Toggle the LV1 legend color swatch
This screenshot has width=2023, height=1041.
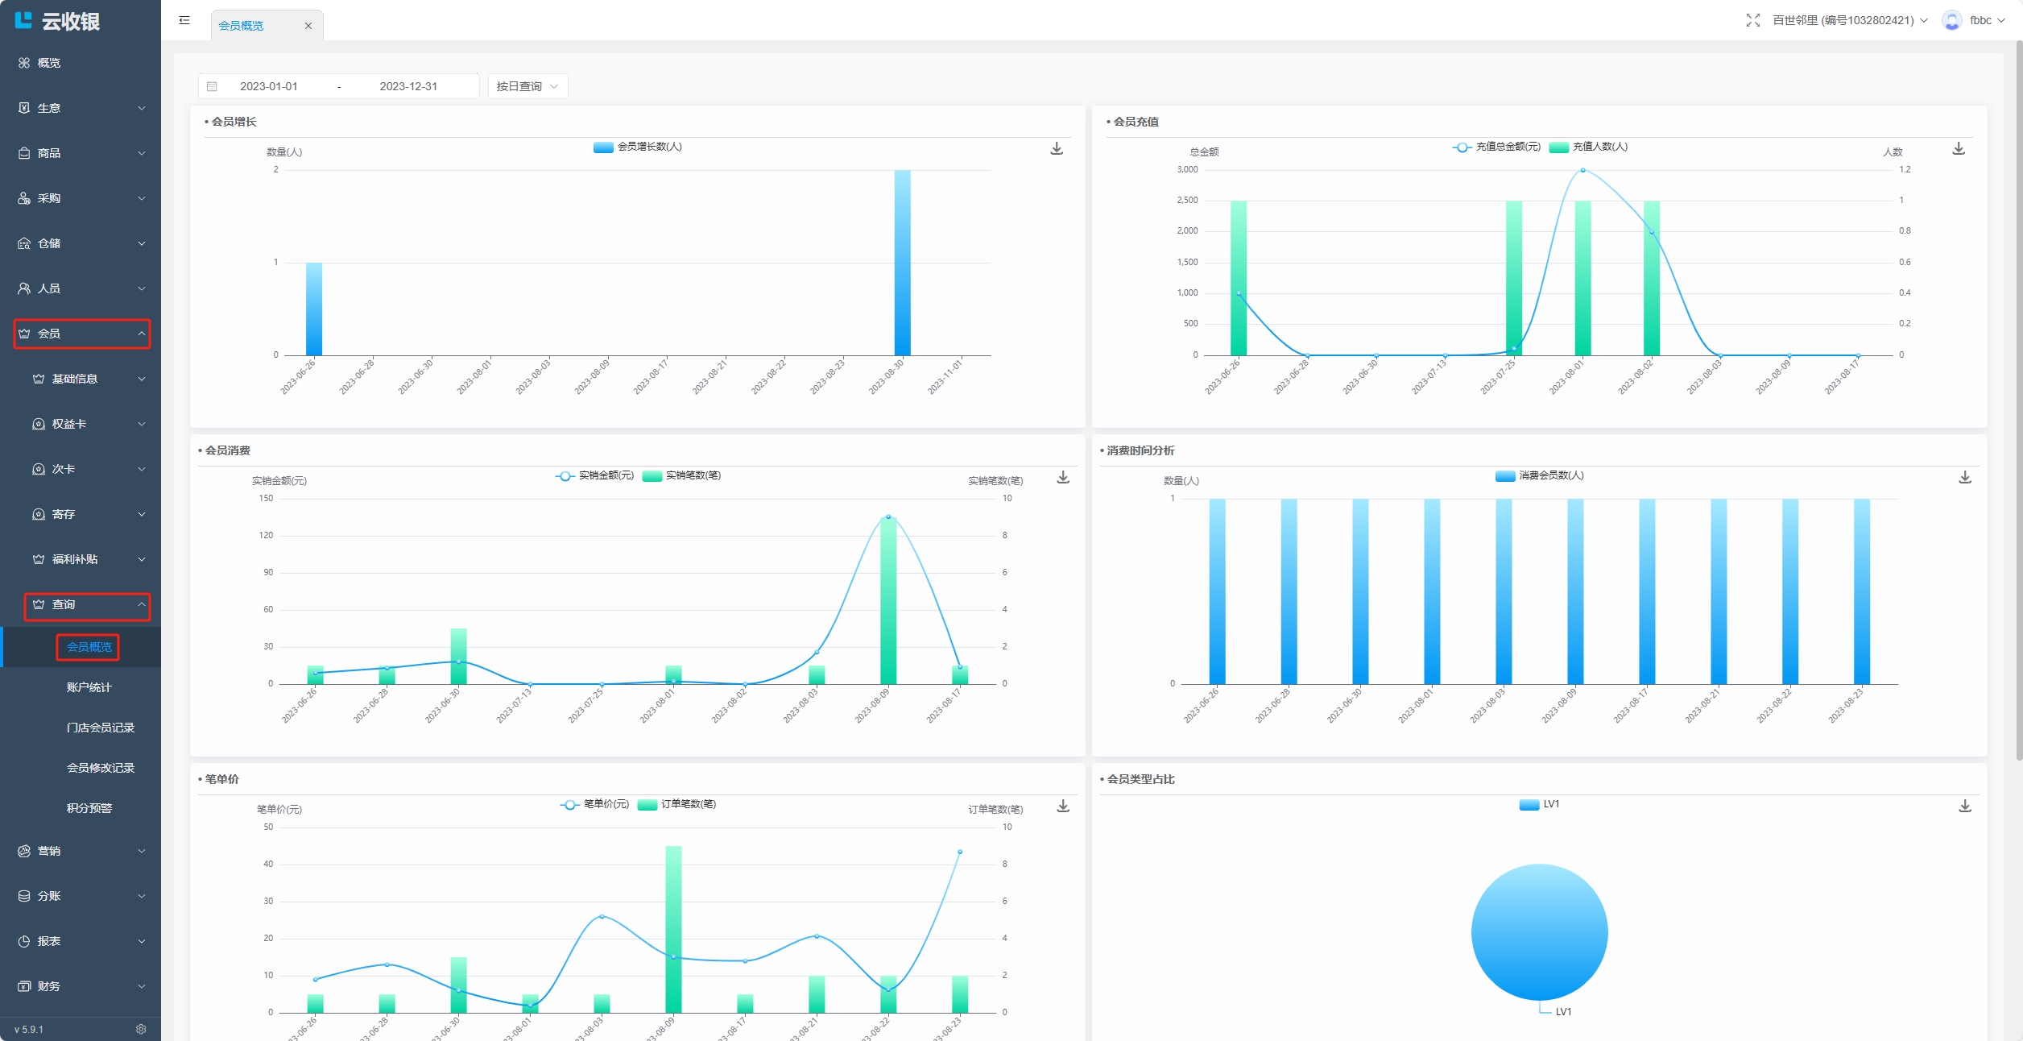point(1529,804)
